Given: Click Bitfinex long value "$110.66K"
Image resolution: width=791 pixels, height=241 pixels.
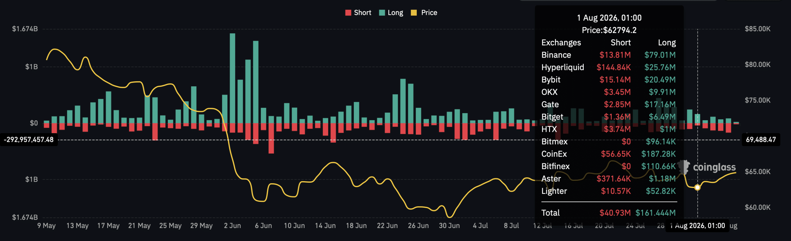Looking at the screenshot, I should tap(658, 166).
